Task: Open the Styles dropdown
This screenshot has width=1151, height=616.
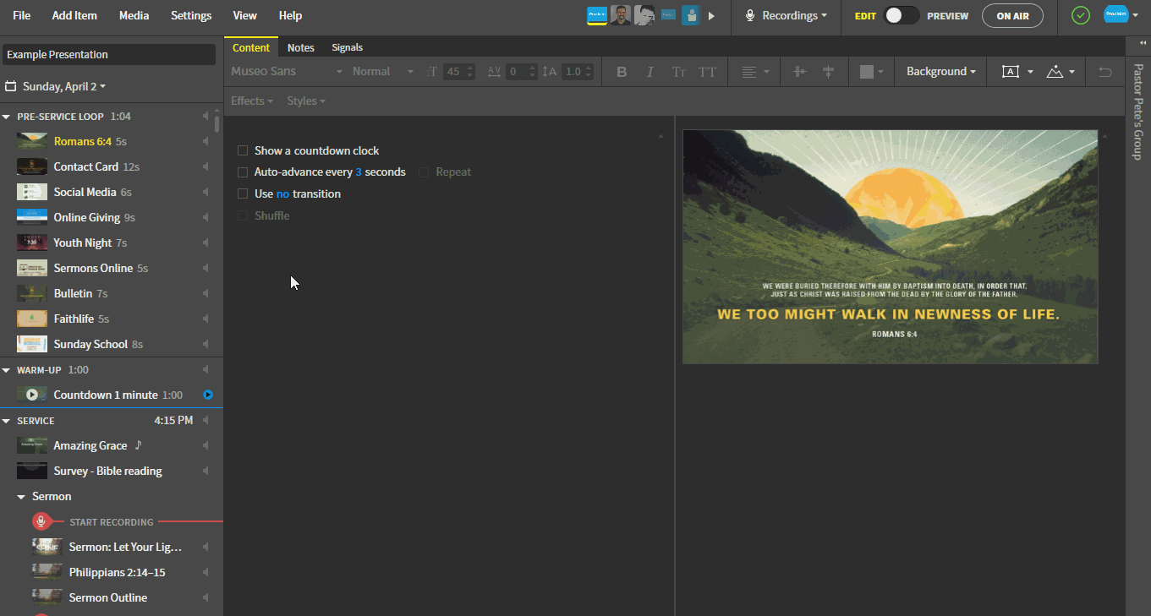Action: [306, 101]
